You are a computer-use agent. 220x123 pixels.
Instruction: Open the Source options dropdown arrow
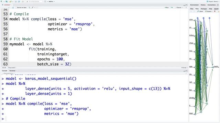click(183, 8)
